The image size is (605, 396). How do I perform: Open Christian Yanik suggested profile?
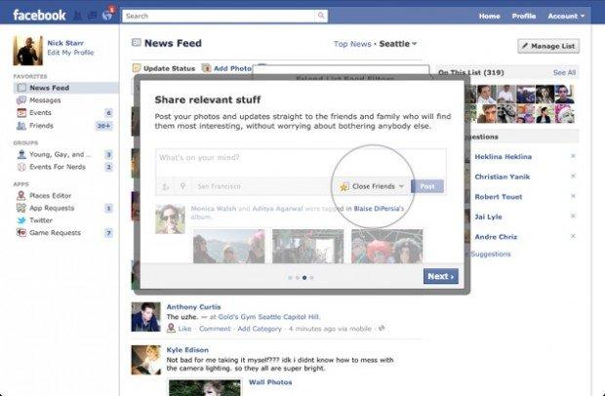tap(502, 177)
